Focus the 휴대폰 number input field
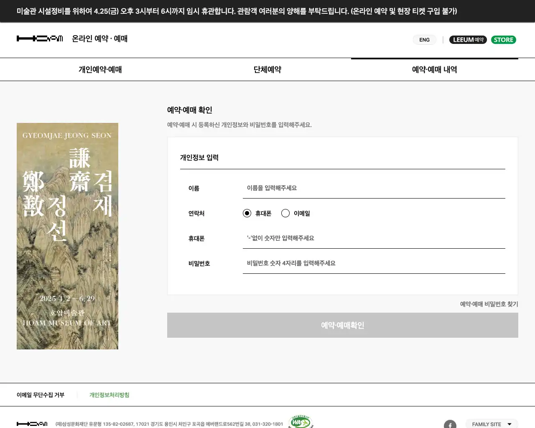 tap(374, 238)
